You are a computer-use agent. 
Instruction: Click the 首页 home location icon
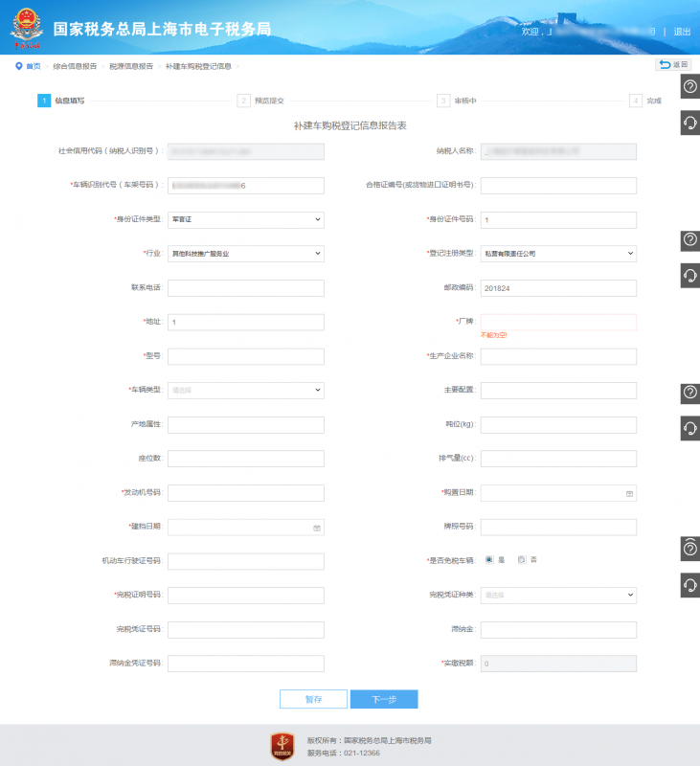pos(18,66)
